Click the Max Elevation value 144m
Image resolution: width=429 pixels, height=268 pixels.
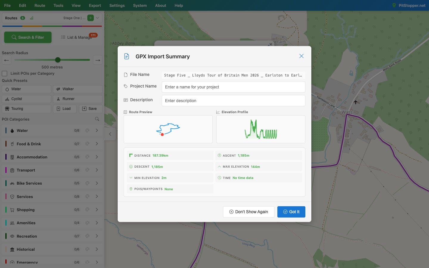coord(255,167)
